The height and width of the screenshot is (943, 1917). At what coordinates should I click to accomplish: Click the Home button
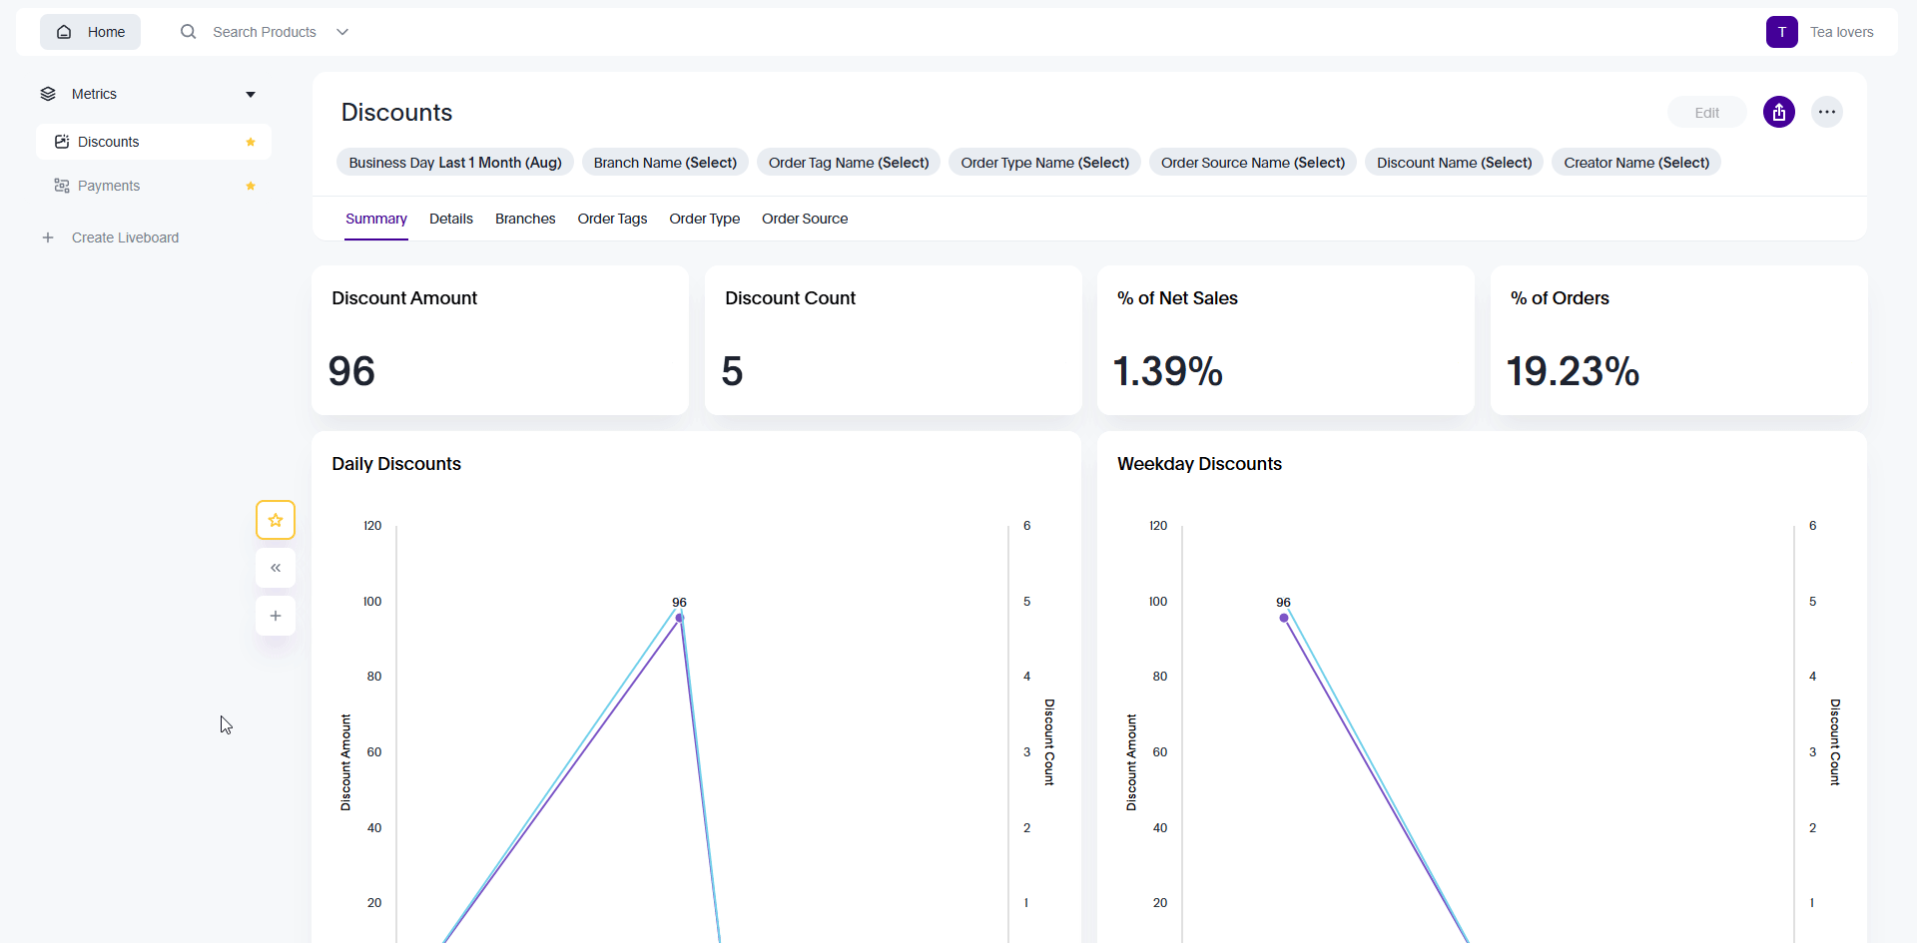91,32
